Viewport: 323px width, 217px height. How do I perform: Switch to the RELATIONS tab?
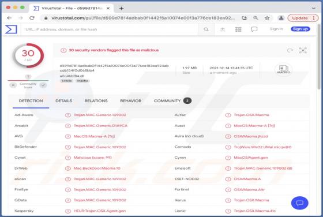(96, 101)
